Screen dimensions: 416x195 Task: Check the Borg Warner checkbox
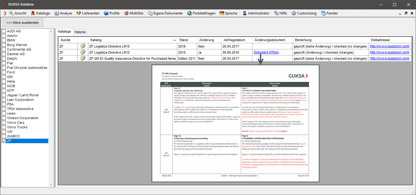point(4,45)
